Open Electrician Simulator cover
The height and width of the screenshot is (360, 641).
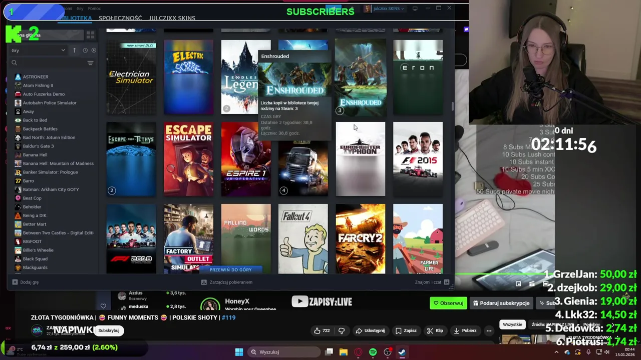click(x=131, y=77)
